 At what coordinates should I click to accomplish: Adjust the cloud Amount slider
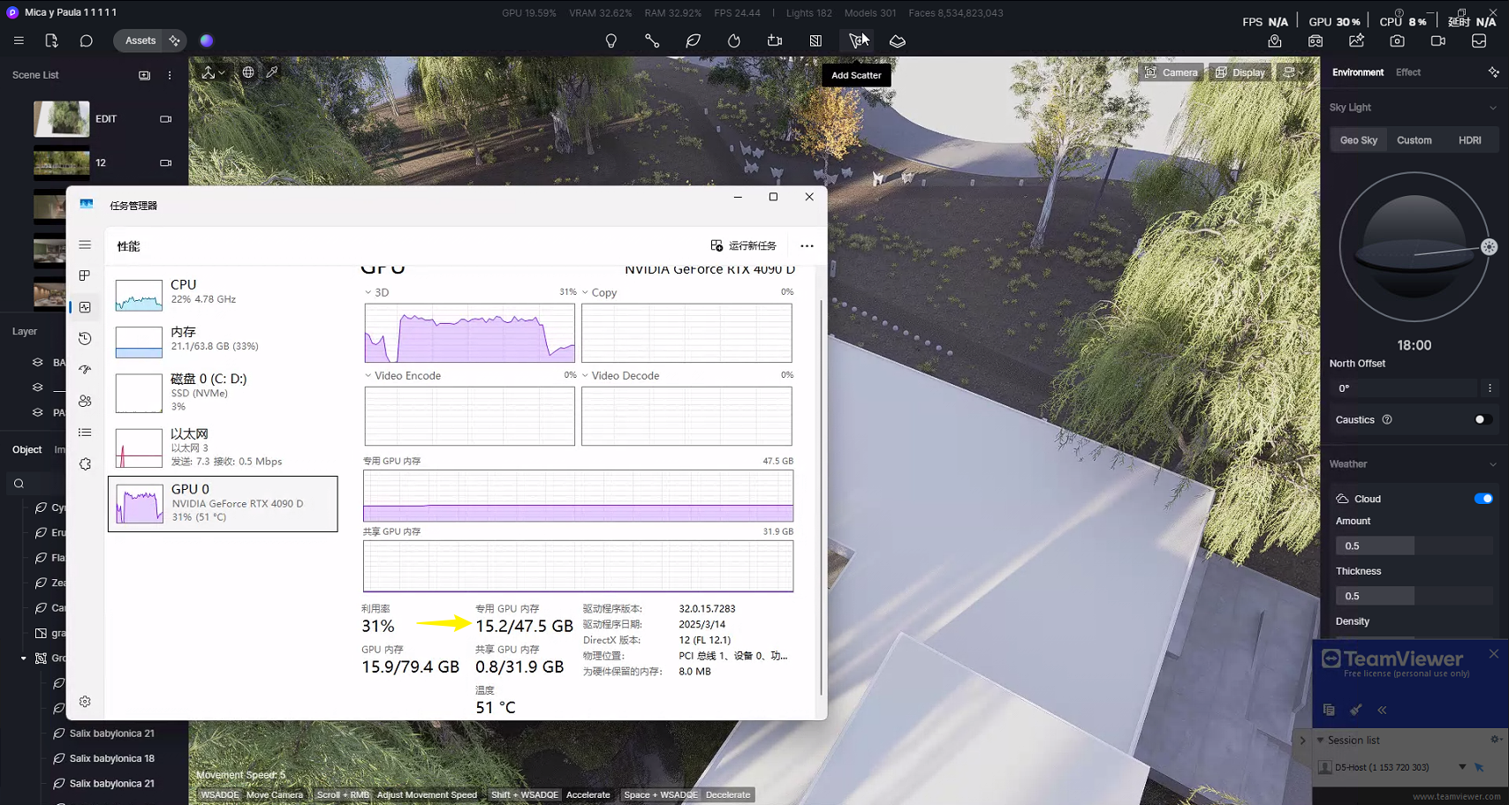1414,545
